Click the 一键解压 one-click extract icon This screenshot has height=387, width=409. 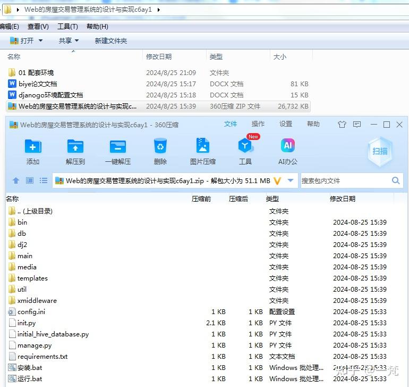pyautogui.click(x=118, y=146)
